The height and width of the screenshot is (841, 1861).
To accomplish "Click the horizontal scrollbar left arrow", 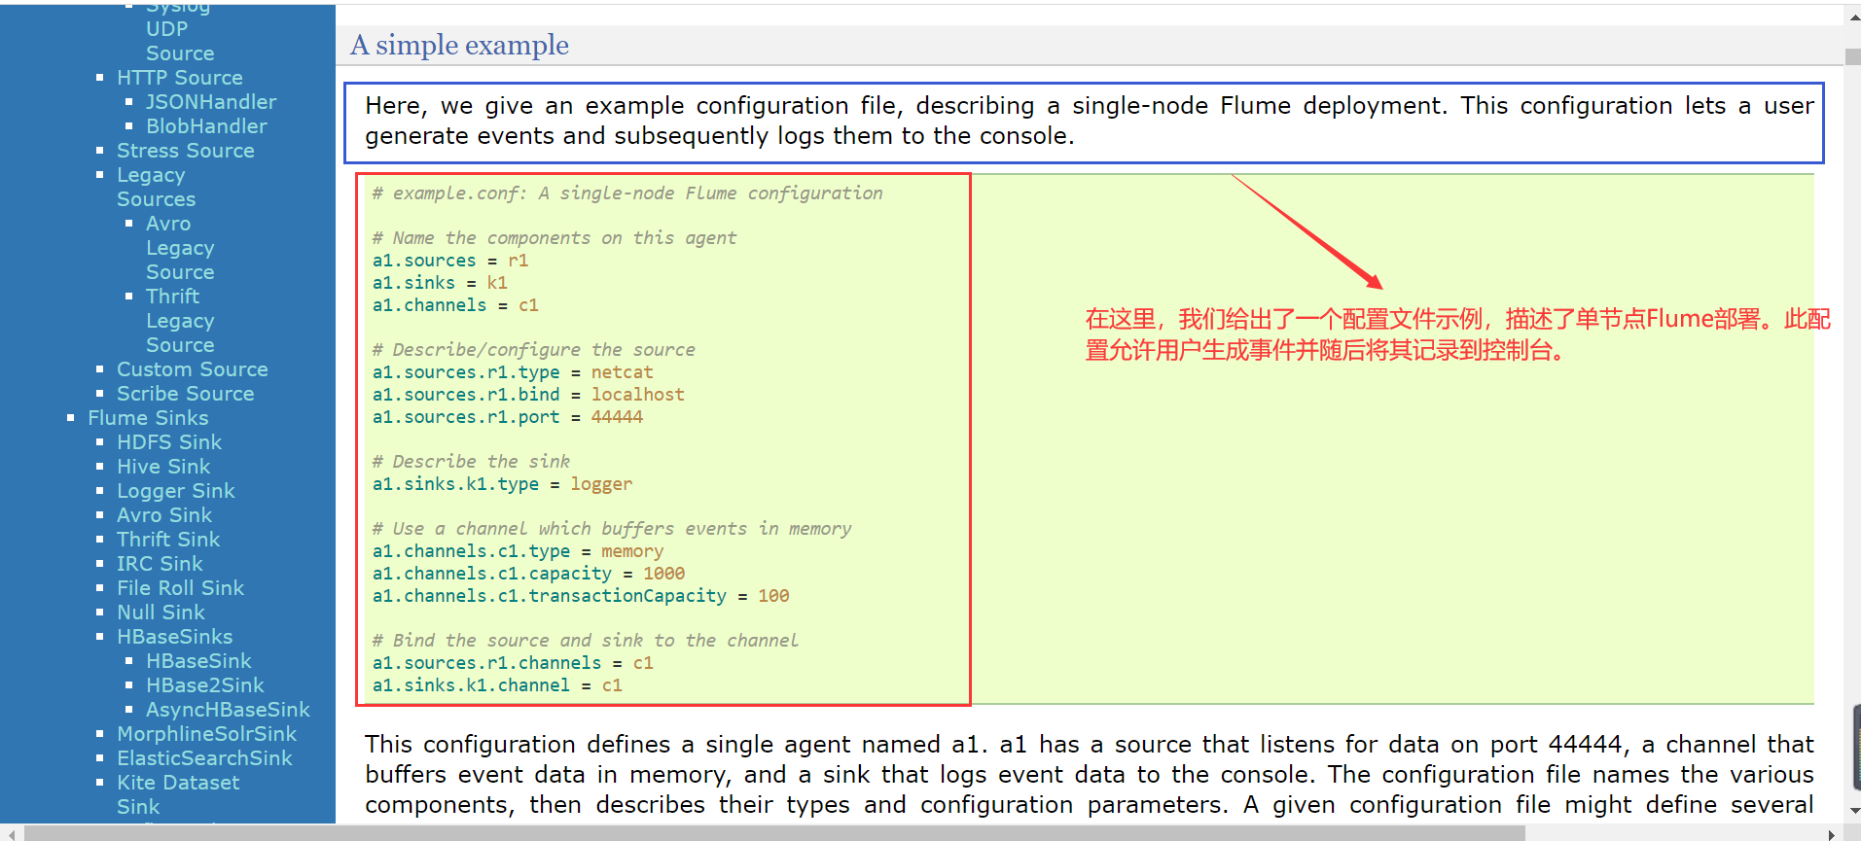I will pyautogui.click(x=10, y=833).
